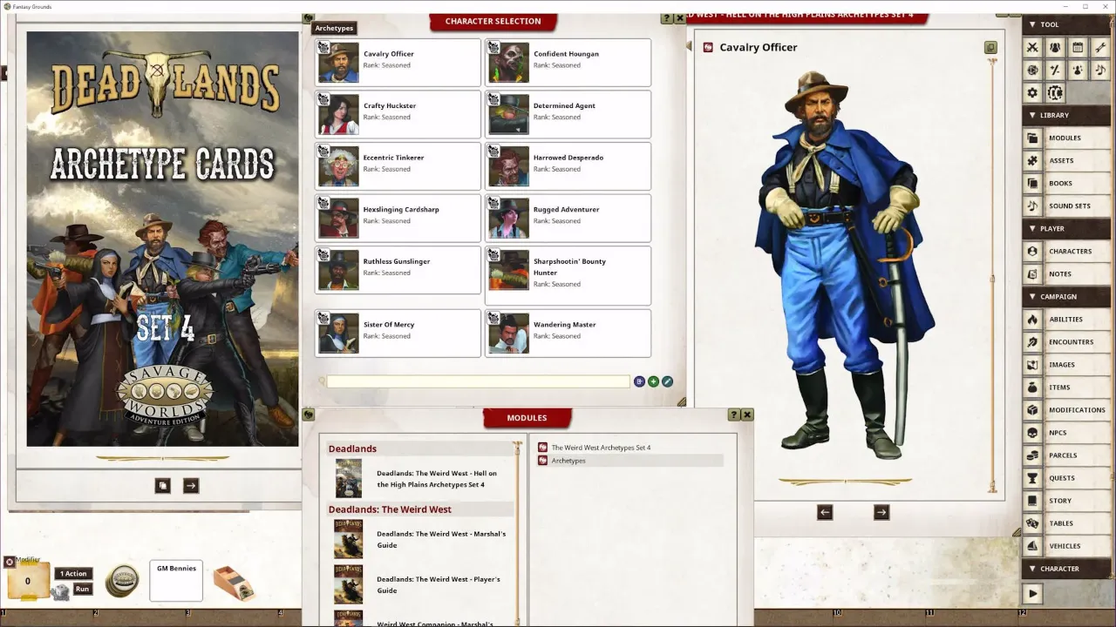Click the Vehicles sidebar icon
This screenshot has width=1116, height=627.
[x=1033, y=545]
